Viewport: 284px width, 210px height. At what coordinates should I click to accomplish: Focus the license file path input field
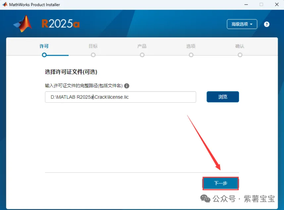[x=120, y=97]
